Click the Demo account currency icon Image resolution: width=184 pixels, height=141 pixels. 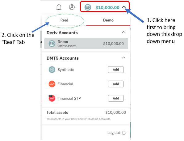[52, 44]
